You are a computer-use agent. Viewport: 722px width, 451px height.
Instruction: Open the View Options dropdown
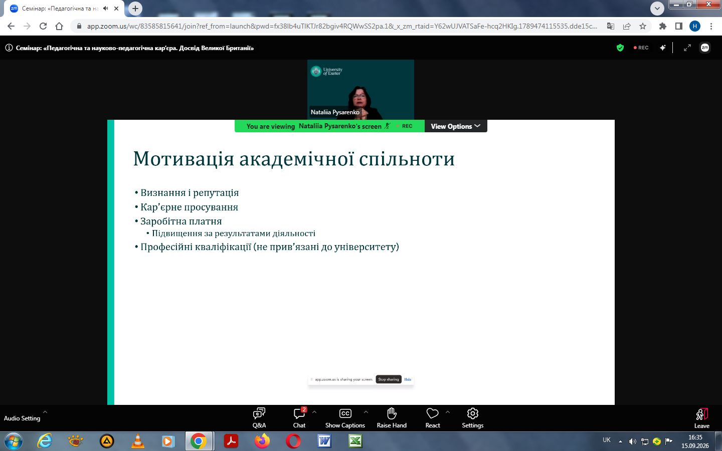(456, 126)
